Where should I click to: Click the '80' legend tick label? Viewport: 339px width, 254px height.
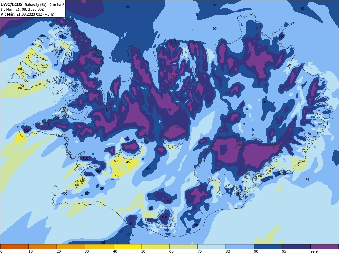[228, 251]
